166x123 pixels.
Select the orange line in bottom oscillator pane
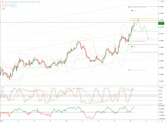pyautogui.click(x=132, y=106)
